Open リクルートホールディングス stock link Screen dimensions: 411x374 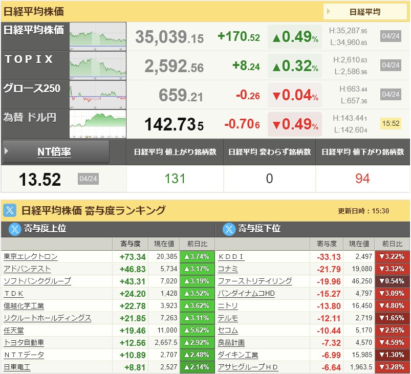48,318
